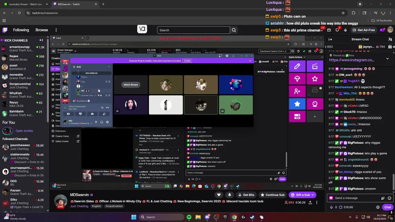The height and width of the screenshot is (222, 395).
Task: Click the in-stream Discord disconnect call icon
Action: click(x=107, y=108)
